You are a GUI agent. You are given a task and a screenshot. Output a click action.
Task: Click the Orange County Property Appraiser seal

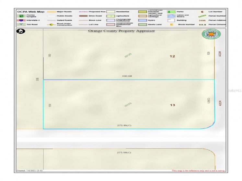click(211, 34)
